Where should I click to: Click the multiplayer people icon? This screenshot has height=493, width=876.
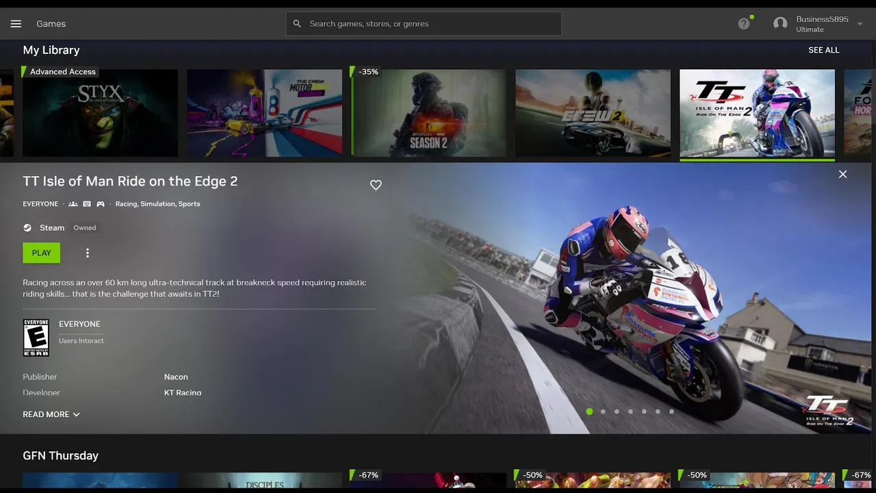point(73,204)
